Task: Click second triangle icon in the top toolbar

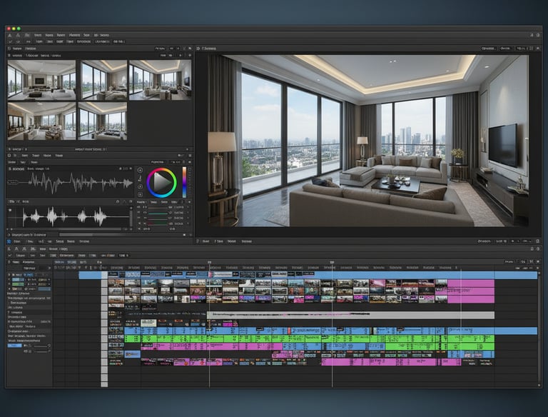Action: (18, 35)
